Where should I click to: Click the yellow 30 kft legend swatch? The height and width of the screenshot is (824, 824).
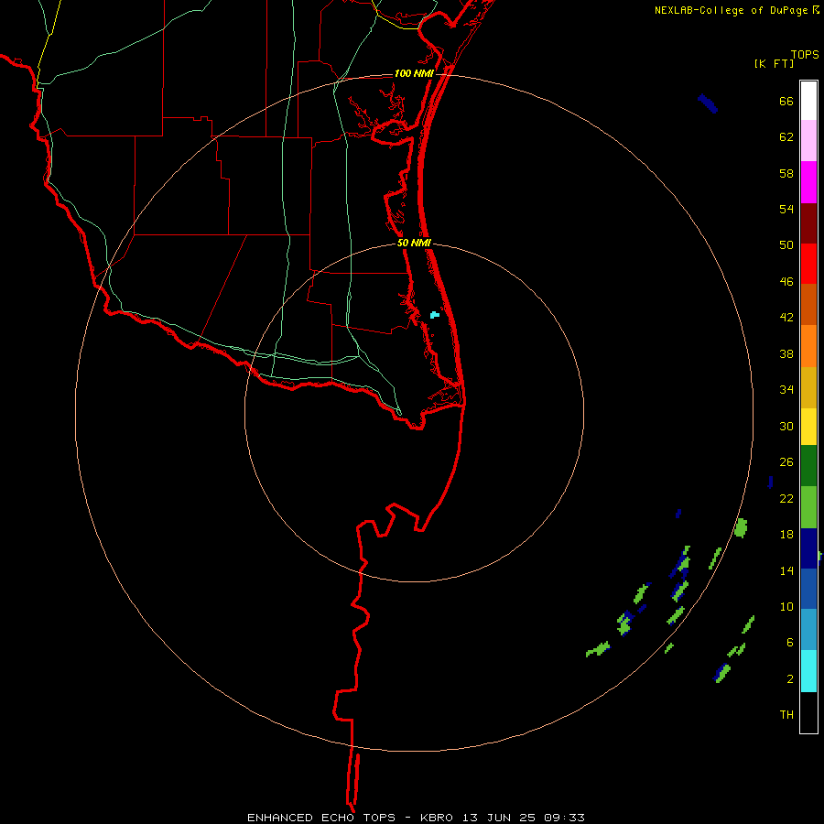coord(808,427)
